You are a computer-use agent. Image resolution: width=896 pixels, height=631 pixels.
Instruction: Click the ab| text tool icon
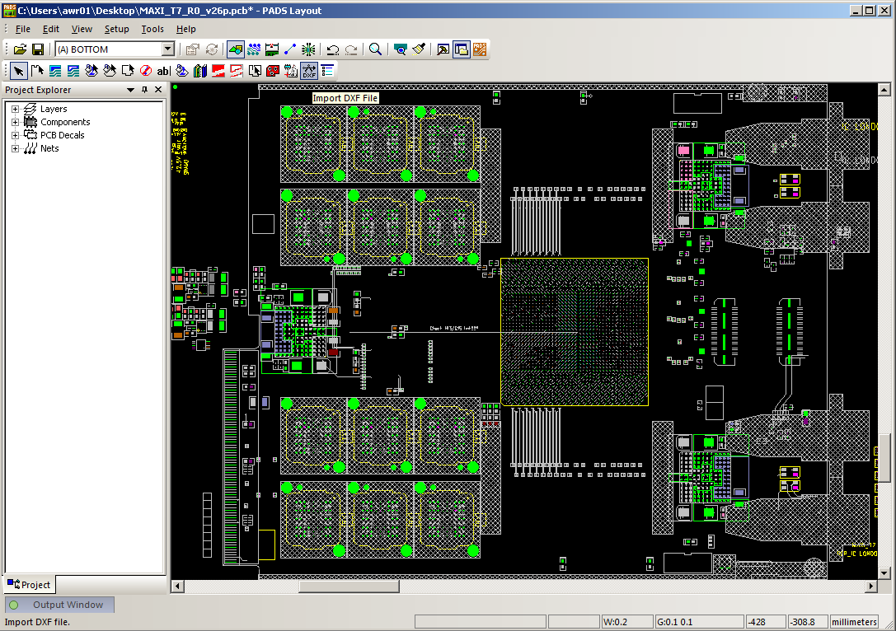[x=163, y=71]
